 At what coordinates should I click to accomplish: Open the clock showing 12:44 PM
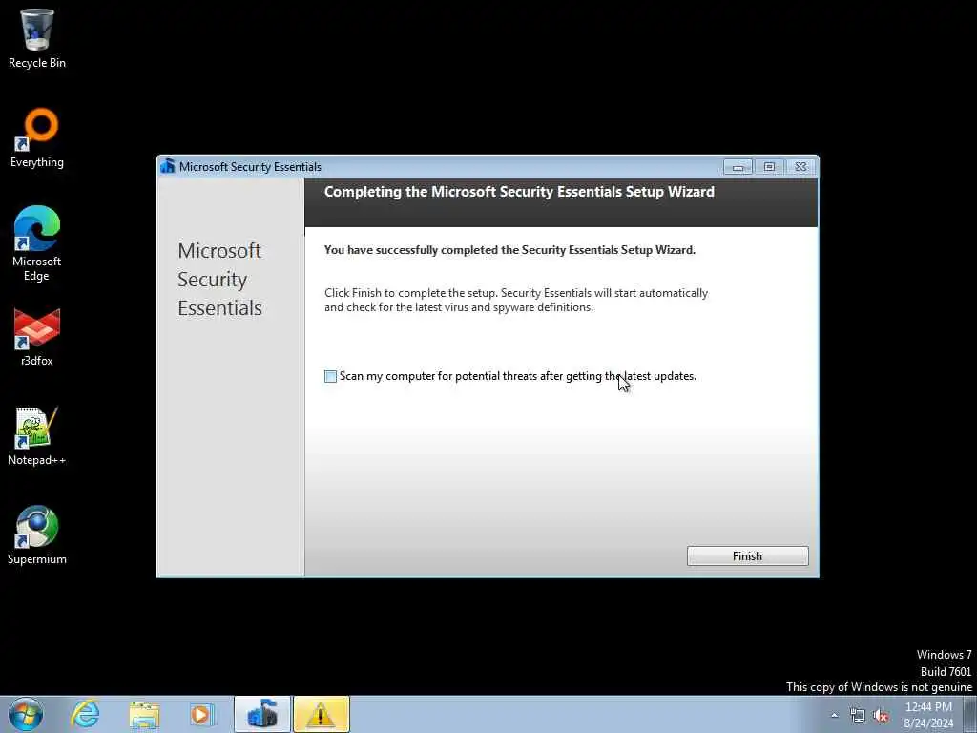[928, 715]
